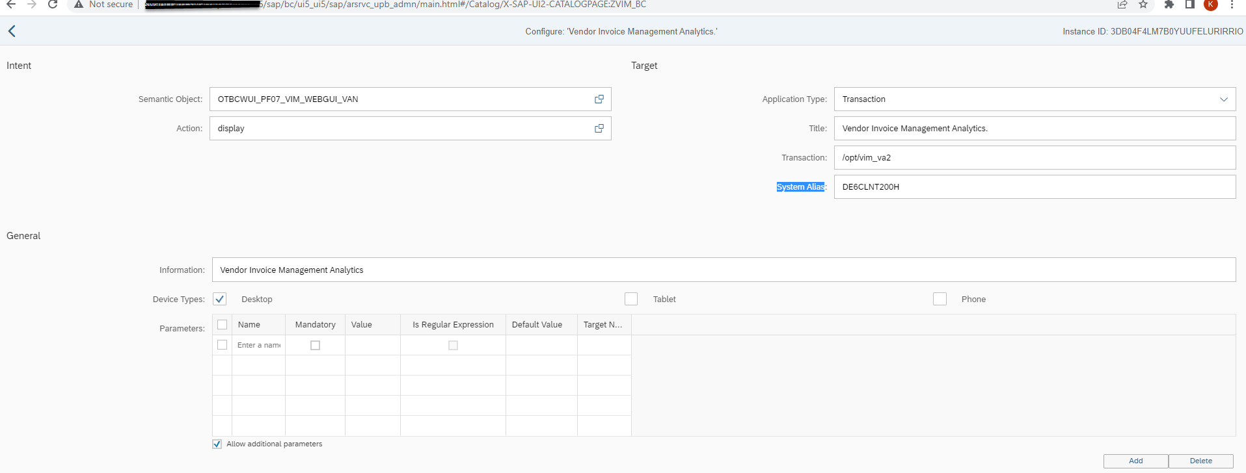This screenshot has height=473, width=1246.
Task: Toggle Allow additional parameters checkbox
Action: pyautogui.click(x=217, y=444)
